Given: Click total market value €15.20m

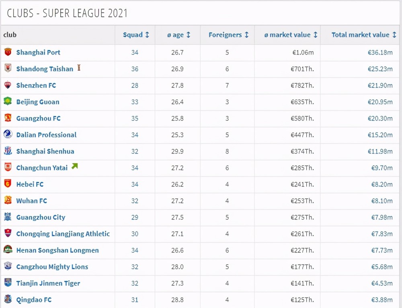Looking at the screenshot, I should click(380, 135).
